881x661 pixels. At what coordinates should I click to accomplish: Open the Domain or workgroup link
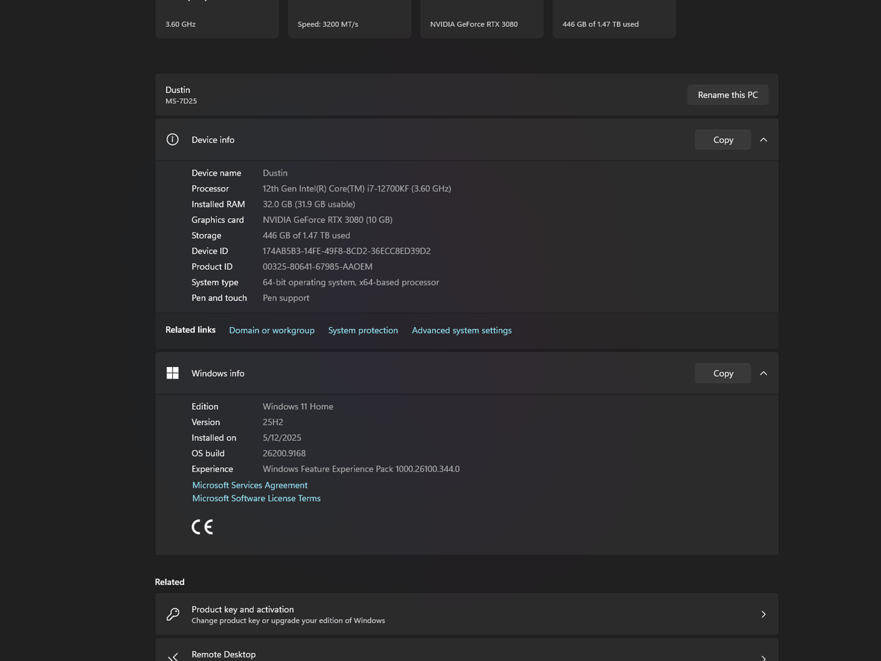pyautogui.click(x=272, y=330)
